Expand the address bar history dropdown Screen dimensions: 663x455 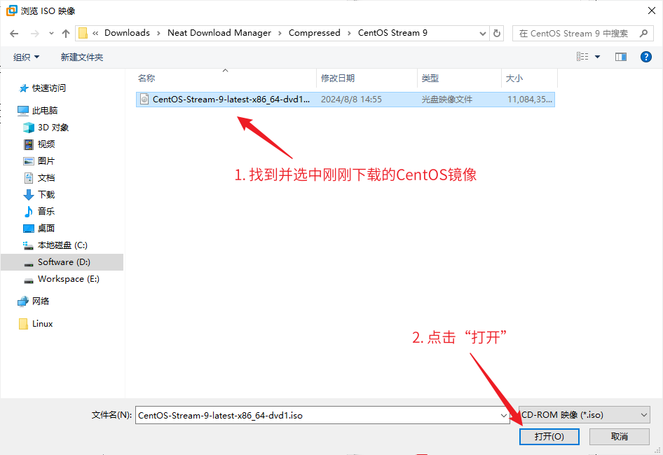(483, 33)
